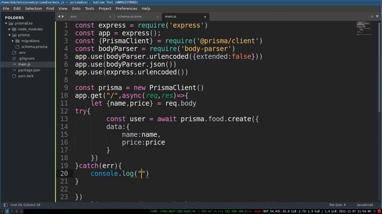Click the red tray icon
The height and width of the screenshot is (214, 382).
pyautogui.click(x=380, y=212)
